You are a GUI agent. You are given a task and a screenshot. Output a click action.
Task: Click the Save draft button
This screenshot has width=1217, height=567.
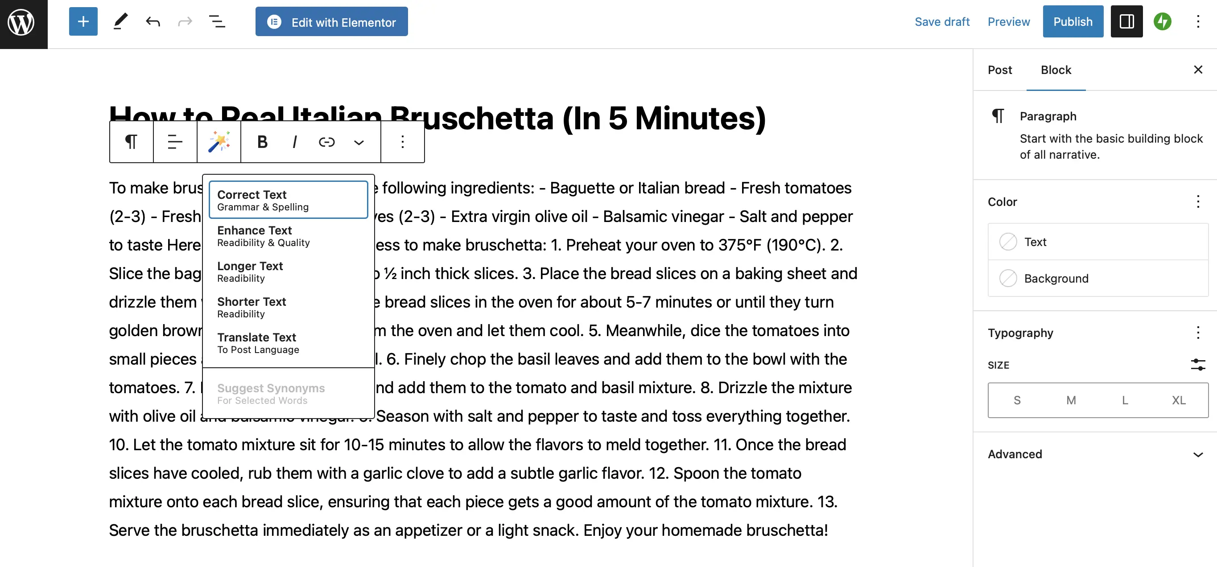pyautogui.click(x=941, y=22)
